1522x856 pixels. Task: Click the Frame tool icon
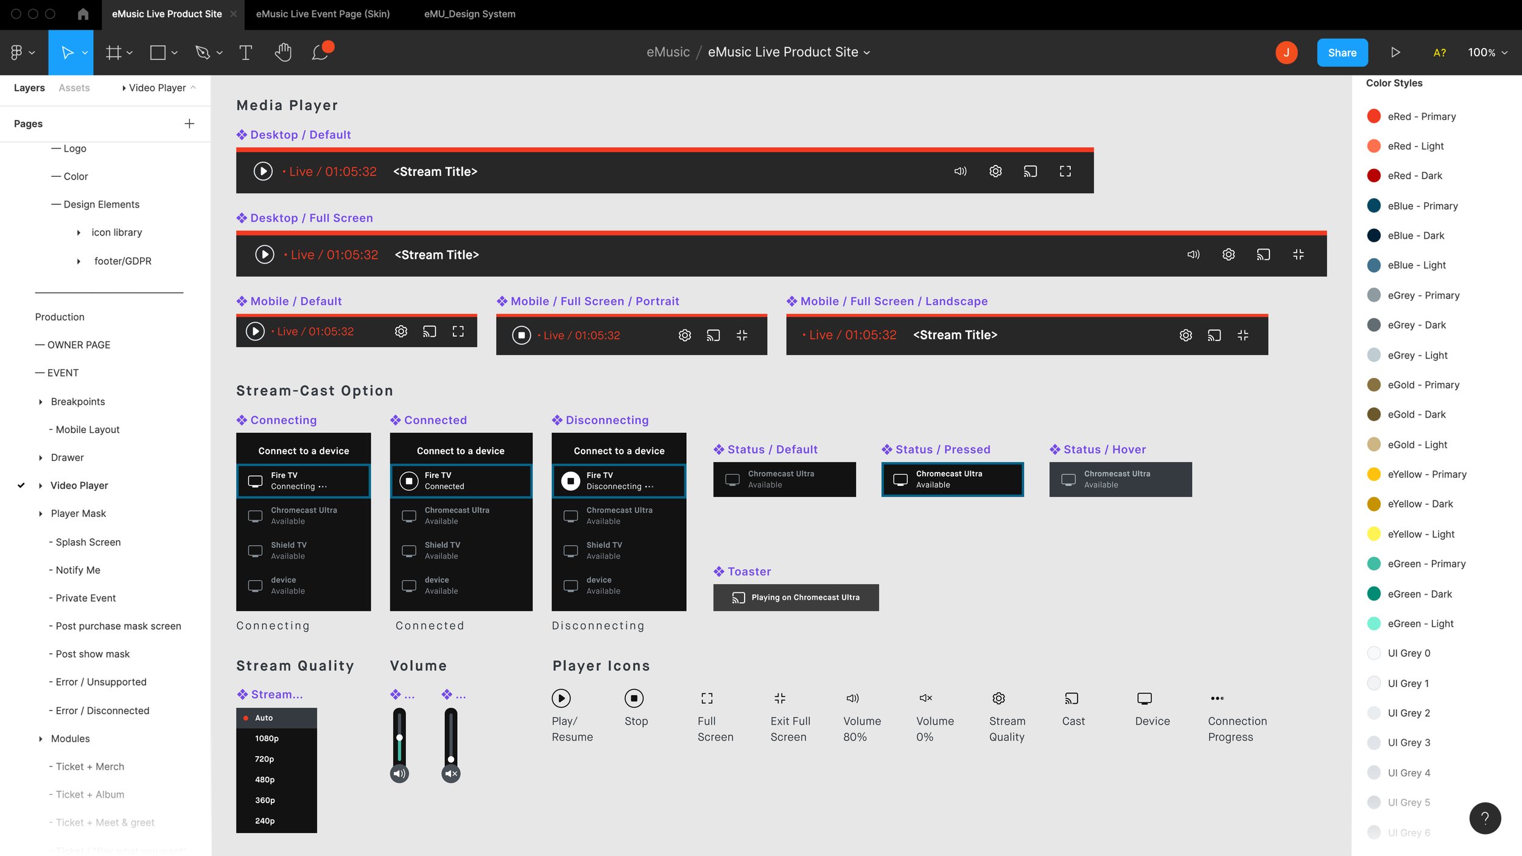[113, 52]
